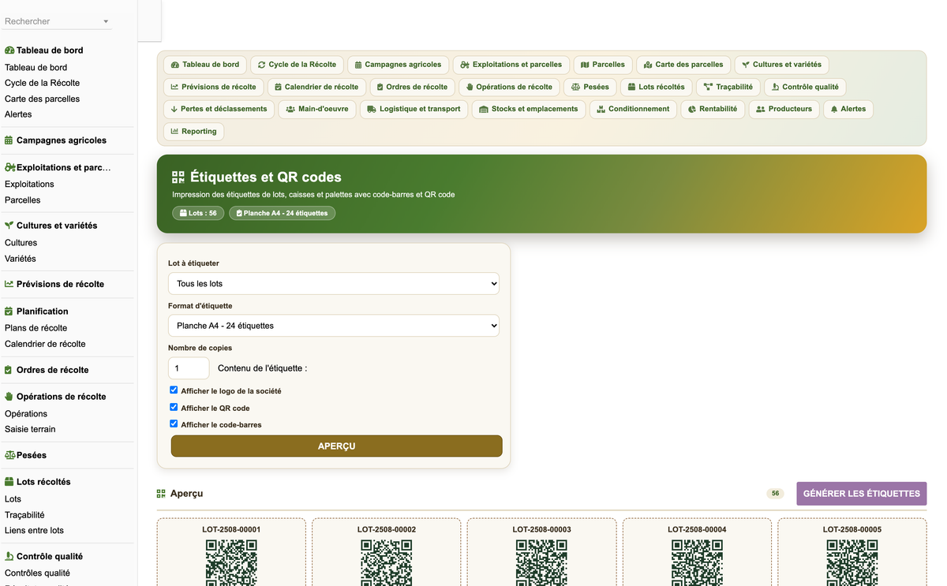
Task: Open Lots récoltés navigation chip
Action: coord(656,87)
